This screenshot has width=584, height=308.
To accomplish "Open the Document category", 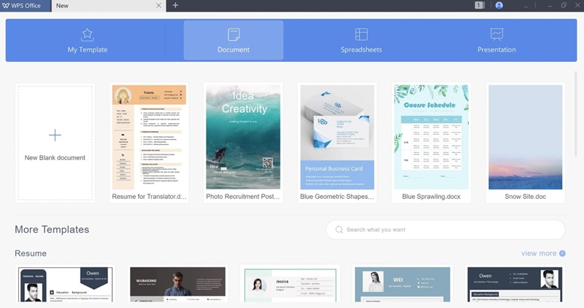I will click(234, 41).
